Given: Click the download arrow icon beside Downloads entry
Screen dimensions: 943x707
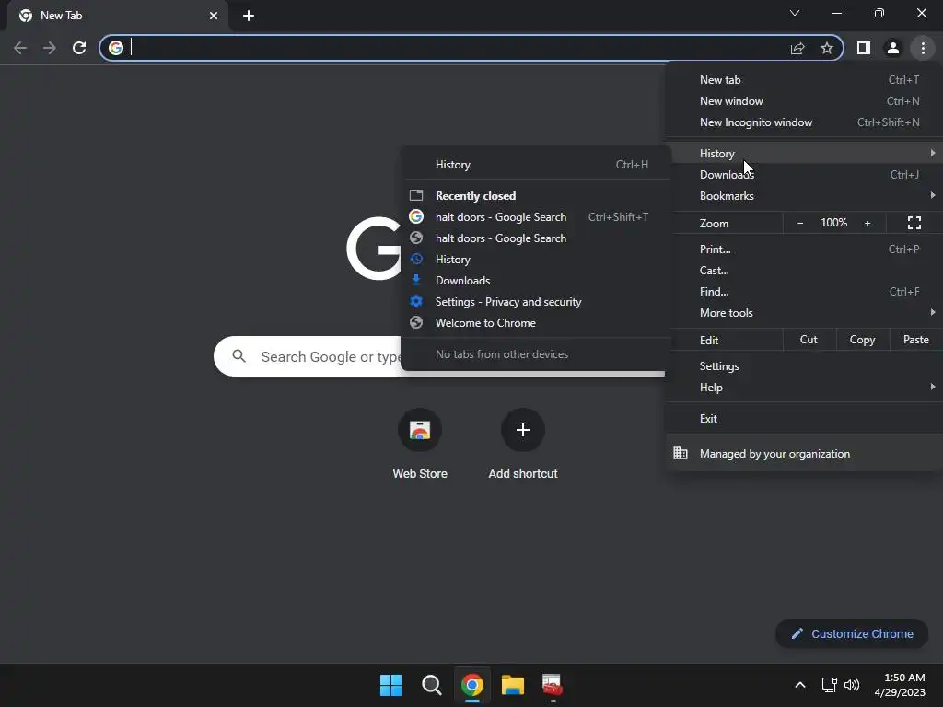Looking at the screenshot, I should pyautogui.click(x=416, y=280).
